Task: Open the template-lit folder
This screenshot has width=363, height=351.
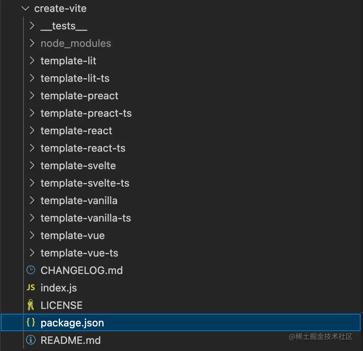Action: [x=68, y=61]
